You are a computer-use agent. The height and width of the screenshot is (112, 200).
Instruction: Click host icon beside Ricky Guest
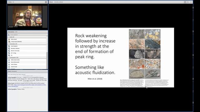(9, 40)
